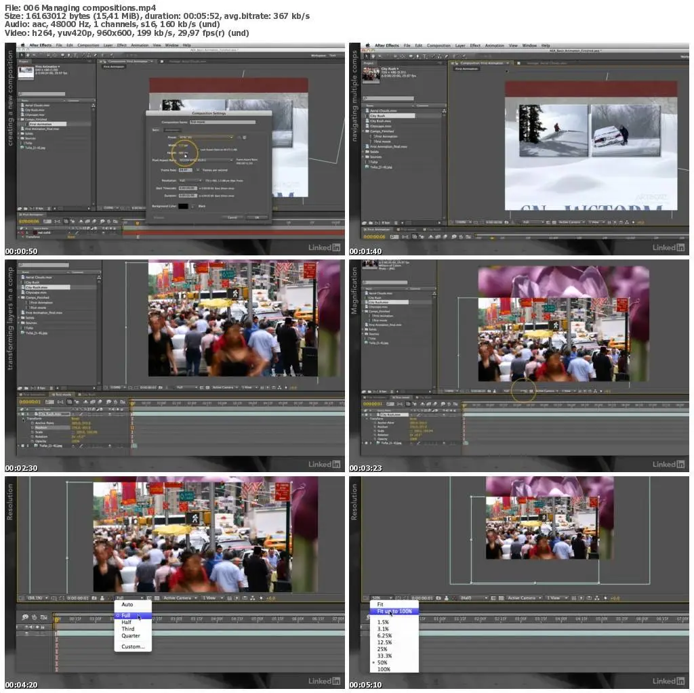In the 00:04:20 frame, click the Region of Interest icon
The image size is (694, 693).
tap(149, 598)
